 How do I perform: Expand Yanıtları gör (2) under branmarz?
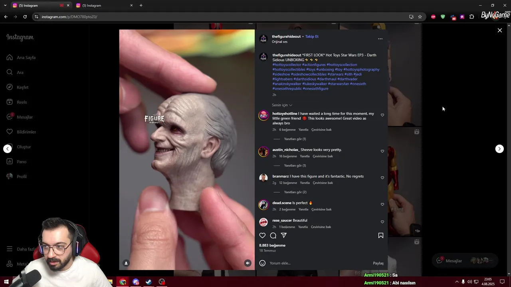pyautogui.click(x=295, y=192)
